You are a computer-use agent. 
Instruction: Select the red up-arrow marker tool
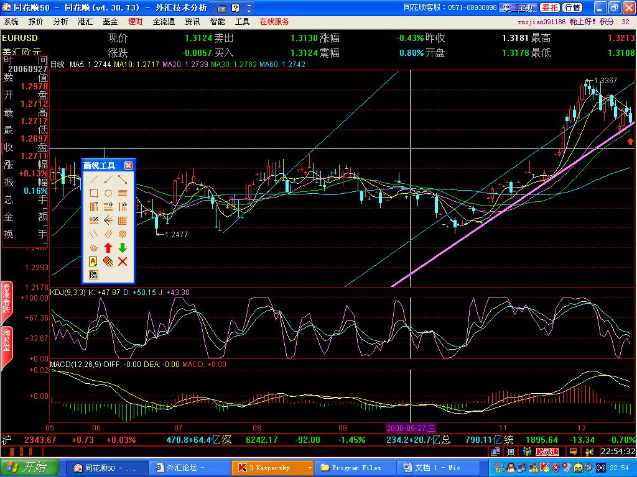pos(108,248)
